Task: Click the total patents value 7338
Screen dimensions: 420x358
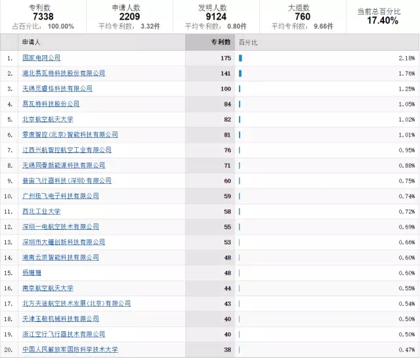Action: [43, 16]
